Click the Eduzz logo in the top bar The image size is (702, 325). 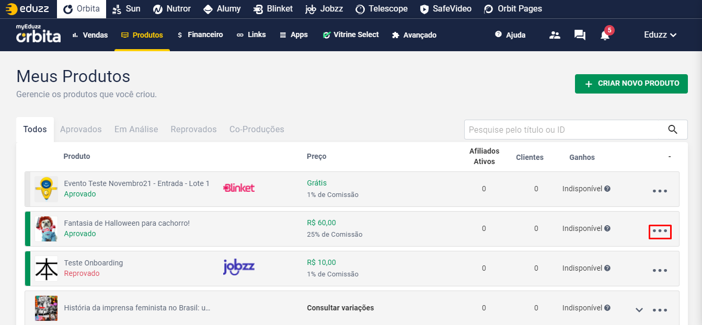(27, 9)
